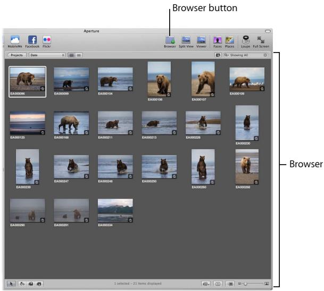Select thumbnail EA000109

coord(247,79)
